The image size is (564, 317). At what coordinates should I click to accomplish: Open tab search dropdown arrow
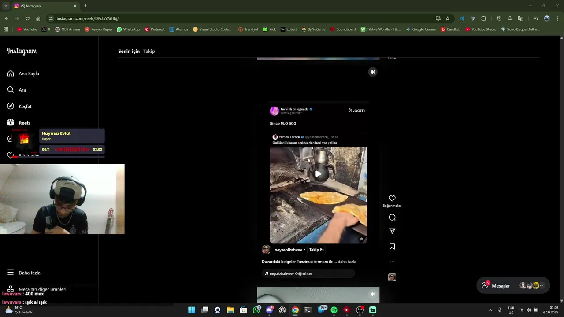point(6,6)
